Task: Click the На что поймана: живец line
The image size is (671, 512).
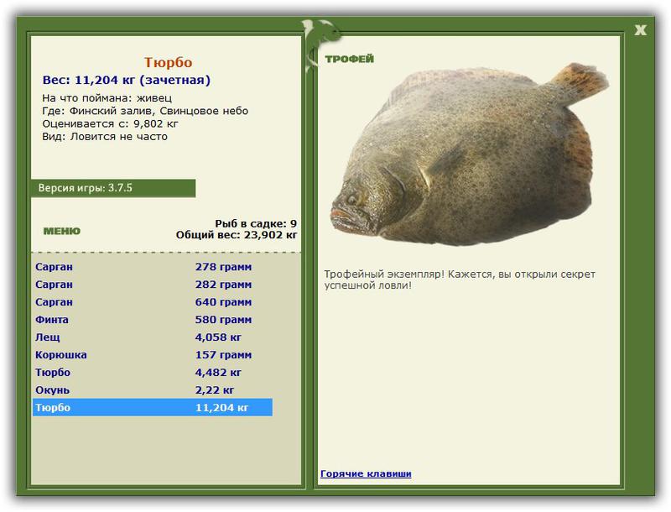Action: coord(107,98)
